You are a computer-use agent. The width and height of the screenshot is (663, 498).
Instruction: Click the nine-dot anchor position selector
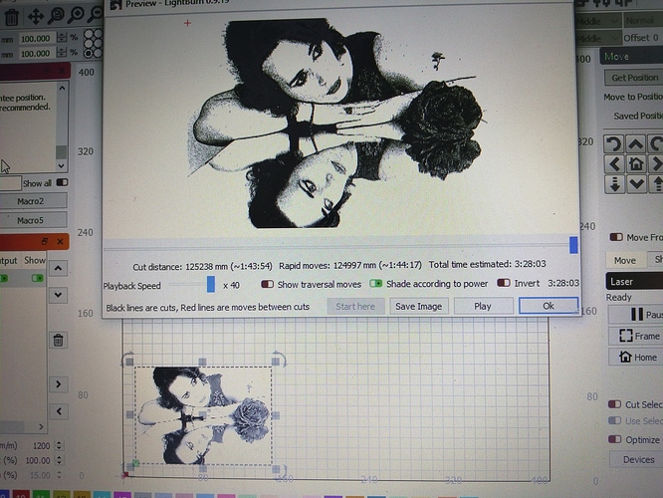pos(93,43)
